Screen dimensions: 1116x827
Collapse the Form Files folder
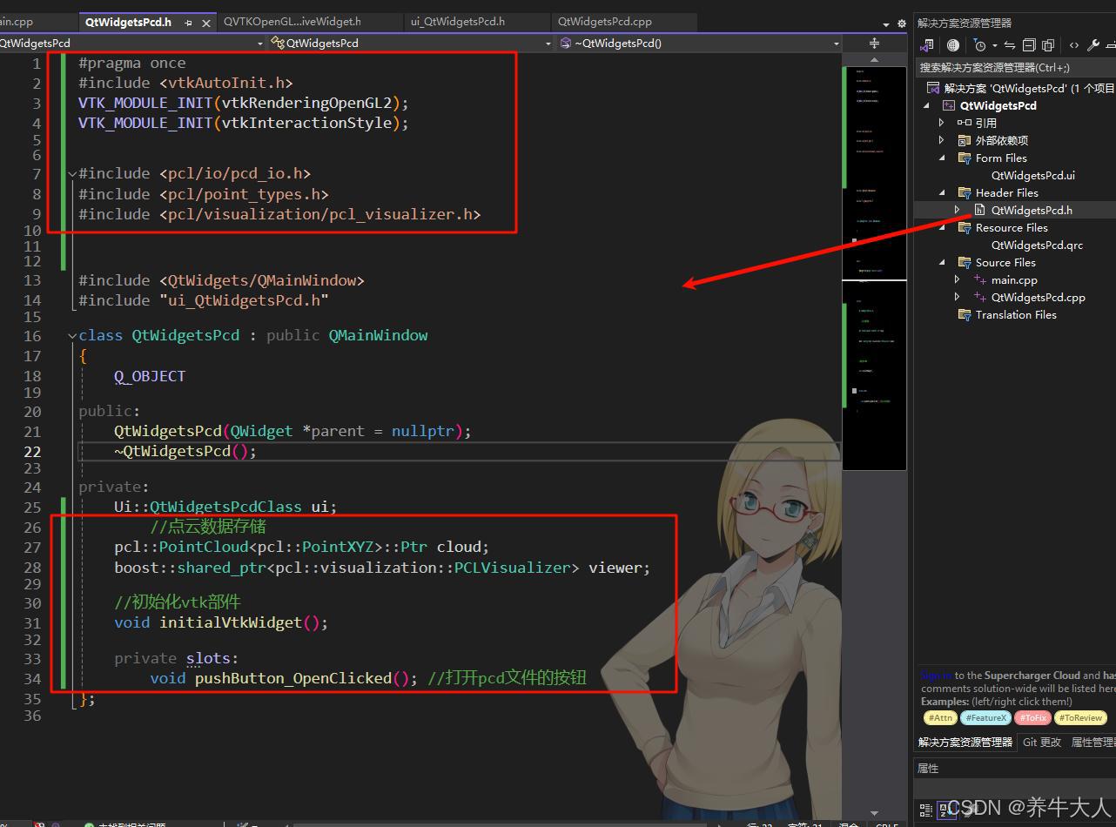[942, 158]
